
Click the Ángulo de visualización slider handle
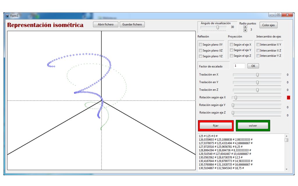point(218,27)
